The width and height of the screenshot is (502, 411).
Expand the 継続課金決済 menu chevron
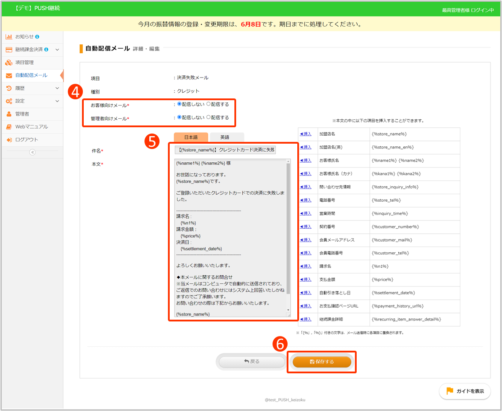coord(57,50)
